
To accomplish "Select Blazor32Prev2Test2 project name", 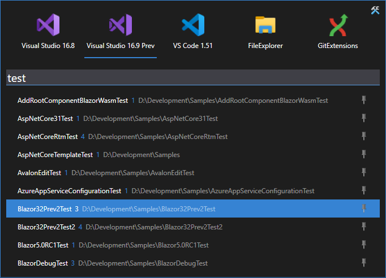I will tap(46, 227).
